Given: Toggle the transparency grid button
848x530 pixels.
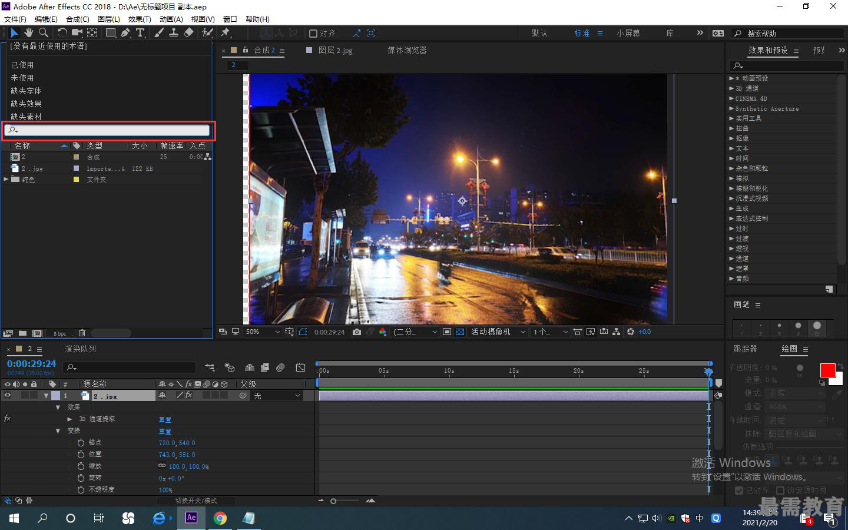Looking at the screenshot, I should [x=460, y=332].
